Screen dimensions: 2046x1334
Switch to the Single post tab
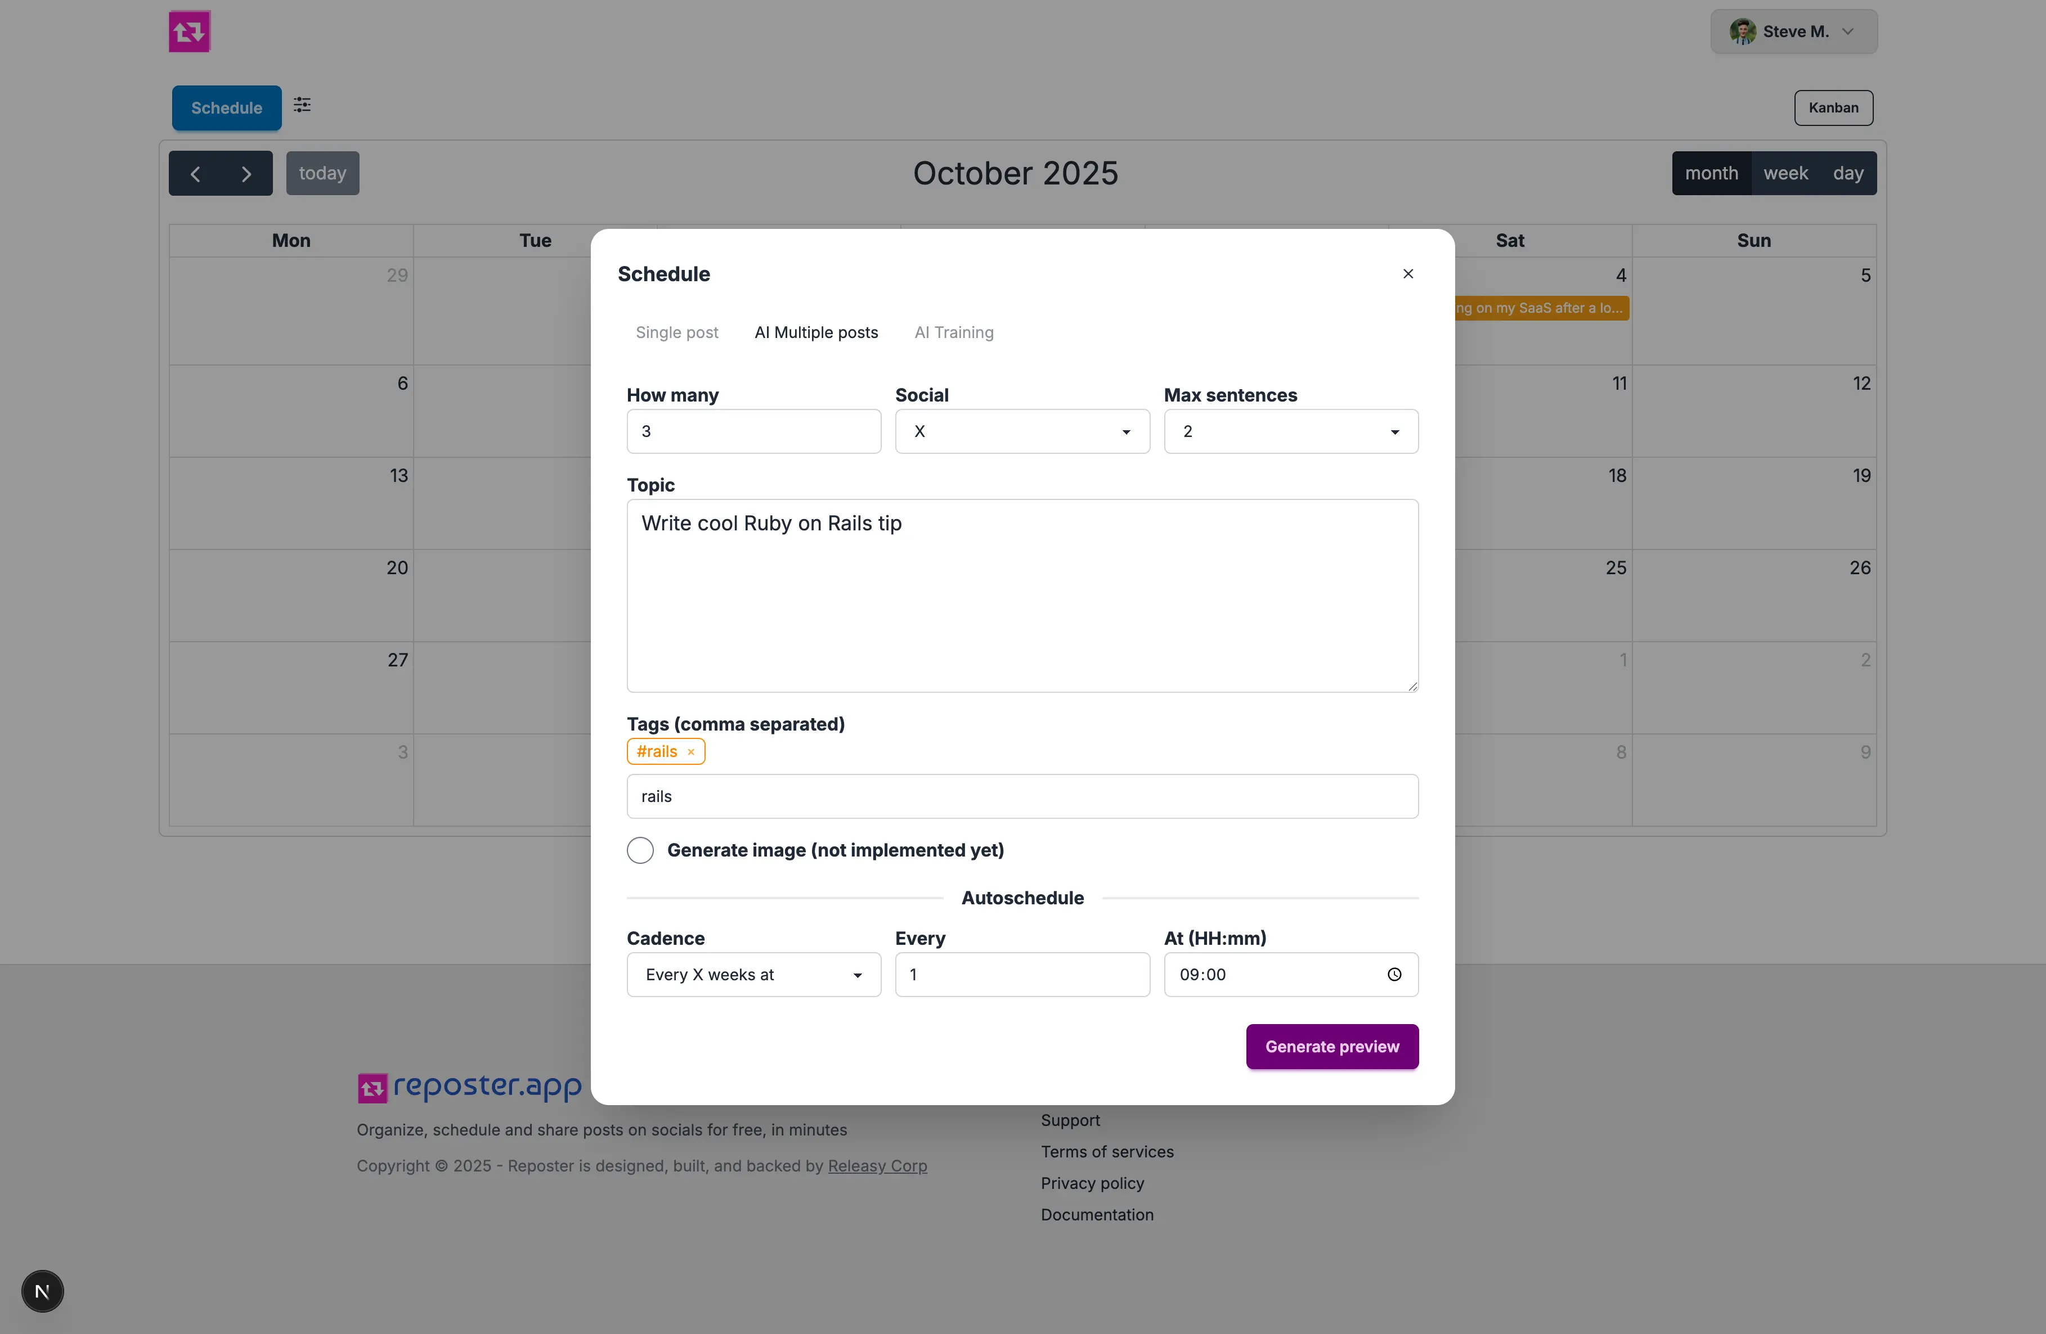pos(676,332)
